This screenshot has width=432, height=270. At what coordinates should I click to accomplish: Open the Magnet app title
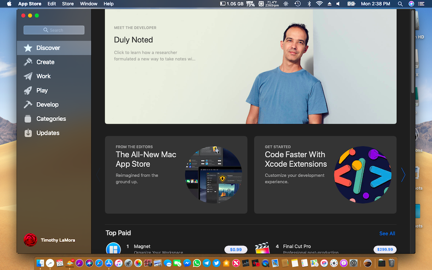click(x=142, y=246)
